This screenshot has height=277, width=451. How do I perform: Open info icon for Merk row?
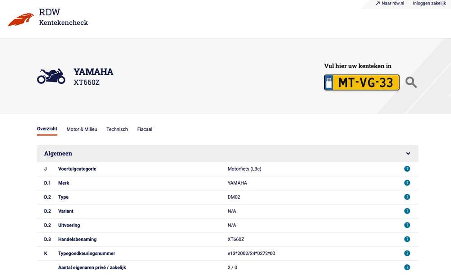(407, 183)
